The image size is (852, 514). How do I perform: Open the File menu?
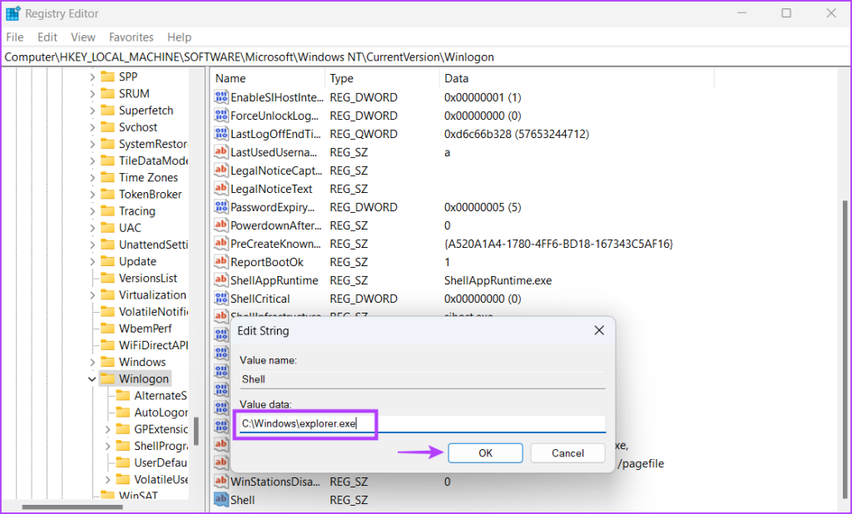click(x=15, y=37)
